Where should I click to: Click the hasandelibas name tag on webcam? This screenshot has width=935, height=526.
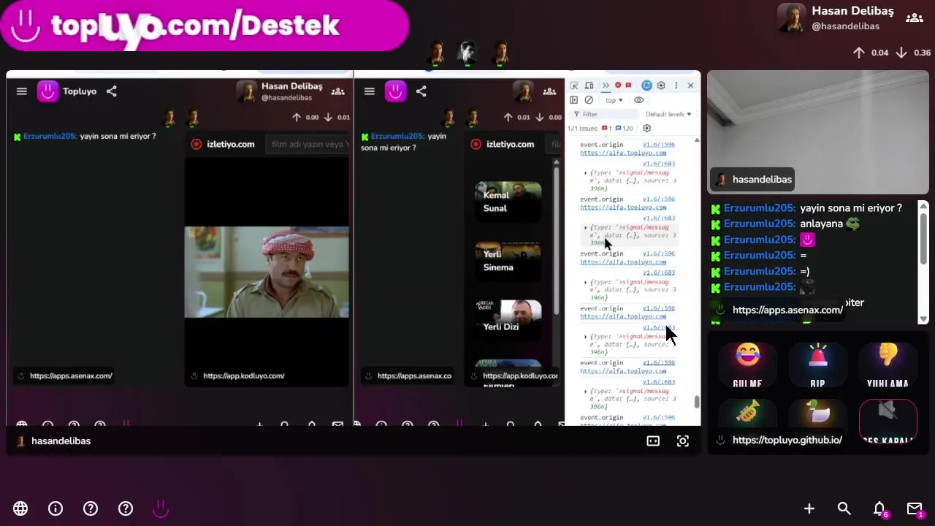[753, 179]
